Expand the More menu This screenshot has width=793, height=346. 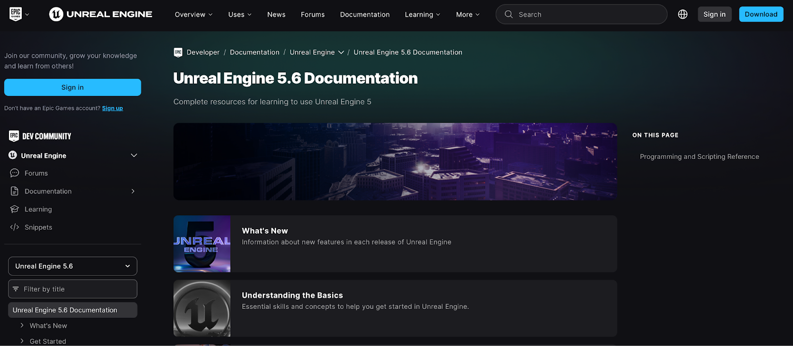pyautogui.click(x=468, y=14)
